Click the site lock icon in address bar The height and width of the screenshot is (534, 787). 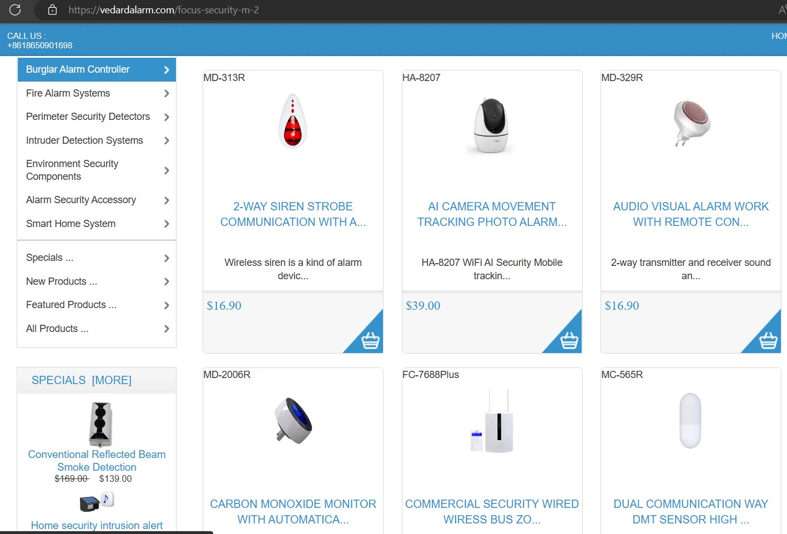click(52, 9)
